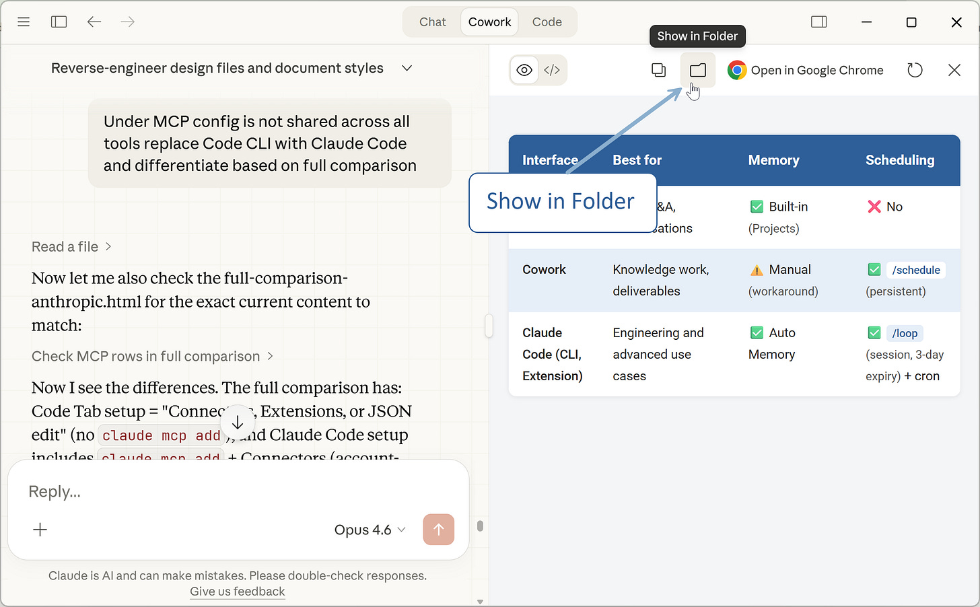
Task: Add an attachment with the plus icon
Action: 40,530
